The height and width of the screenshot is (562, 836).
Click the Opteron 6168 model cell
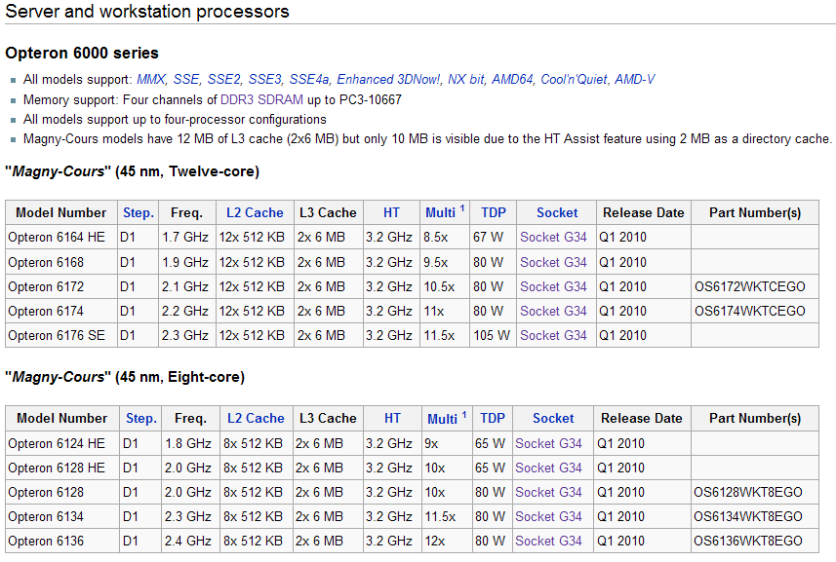pos(61,262)
